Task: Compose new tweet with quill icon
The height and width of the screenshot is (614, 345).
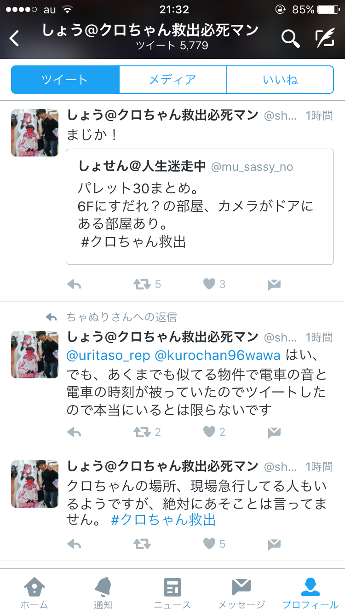Action: 325,39
